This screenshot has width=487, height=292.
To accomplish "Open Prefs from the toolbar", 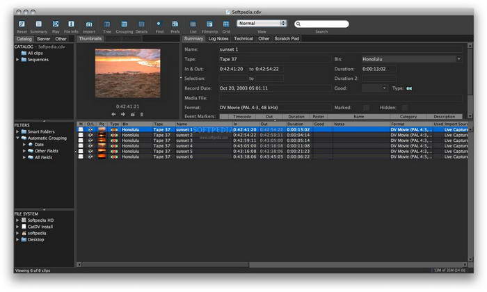I will (x=175, y=24).
